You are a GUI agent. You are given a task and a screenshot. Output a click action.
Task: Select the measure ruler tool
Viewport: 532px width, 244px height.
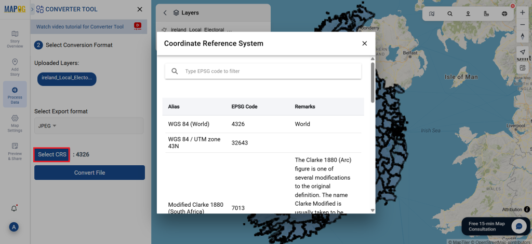pos(486,14)
